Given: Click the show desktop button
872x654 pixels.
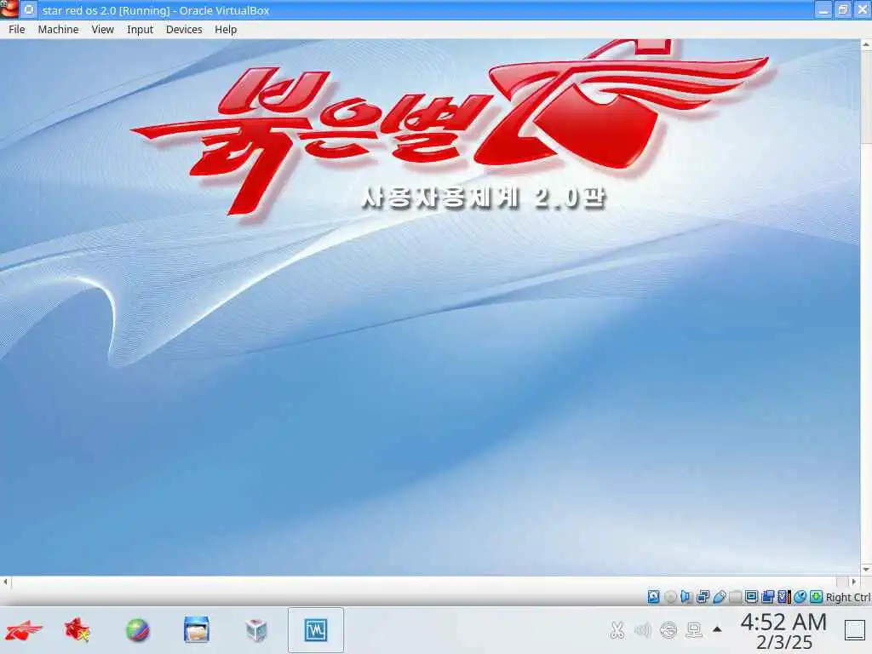Looking at the screenshot, I should (855, 630).
